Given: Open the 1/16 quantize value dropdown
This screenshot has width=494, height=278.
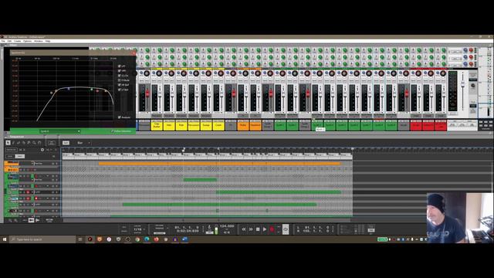Looking at the screenshot, I should pos(139,230).
